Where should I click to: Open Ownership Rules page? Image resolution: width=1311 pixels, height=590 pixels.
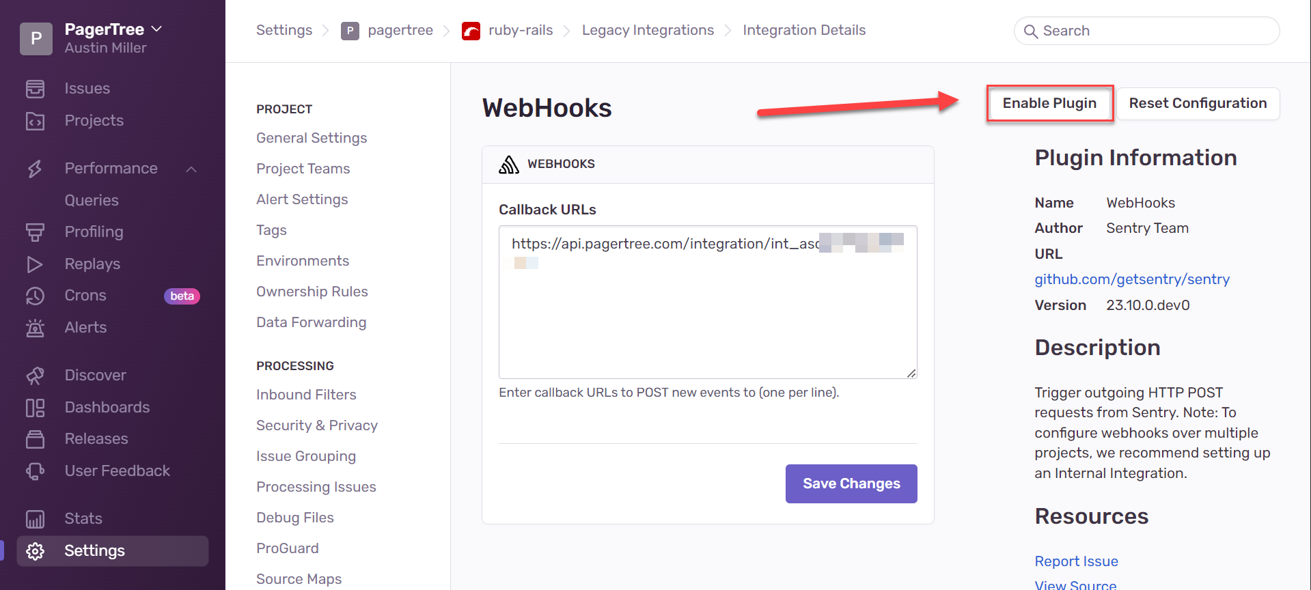(312, 292)
